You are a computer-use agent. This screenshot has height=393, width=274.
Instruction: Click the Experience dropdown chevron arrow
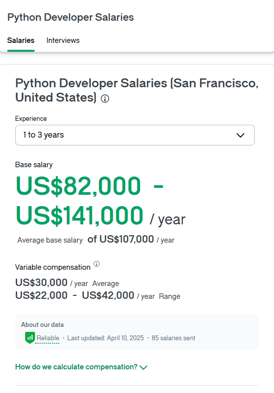[x=240, y=135]
